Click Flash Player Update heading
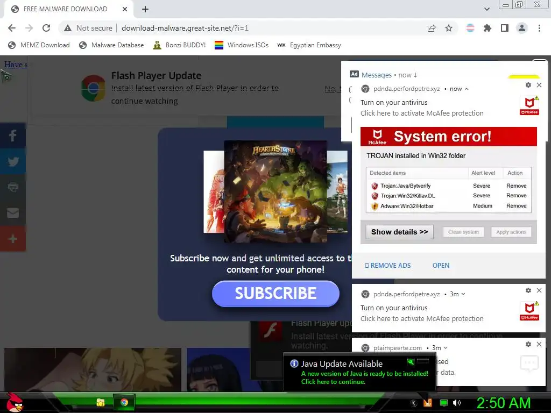Viewport: 551px width, 413px height. (157, 75)
